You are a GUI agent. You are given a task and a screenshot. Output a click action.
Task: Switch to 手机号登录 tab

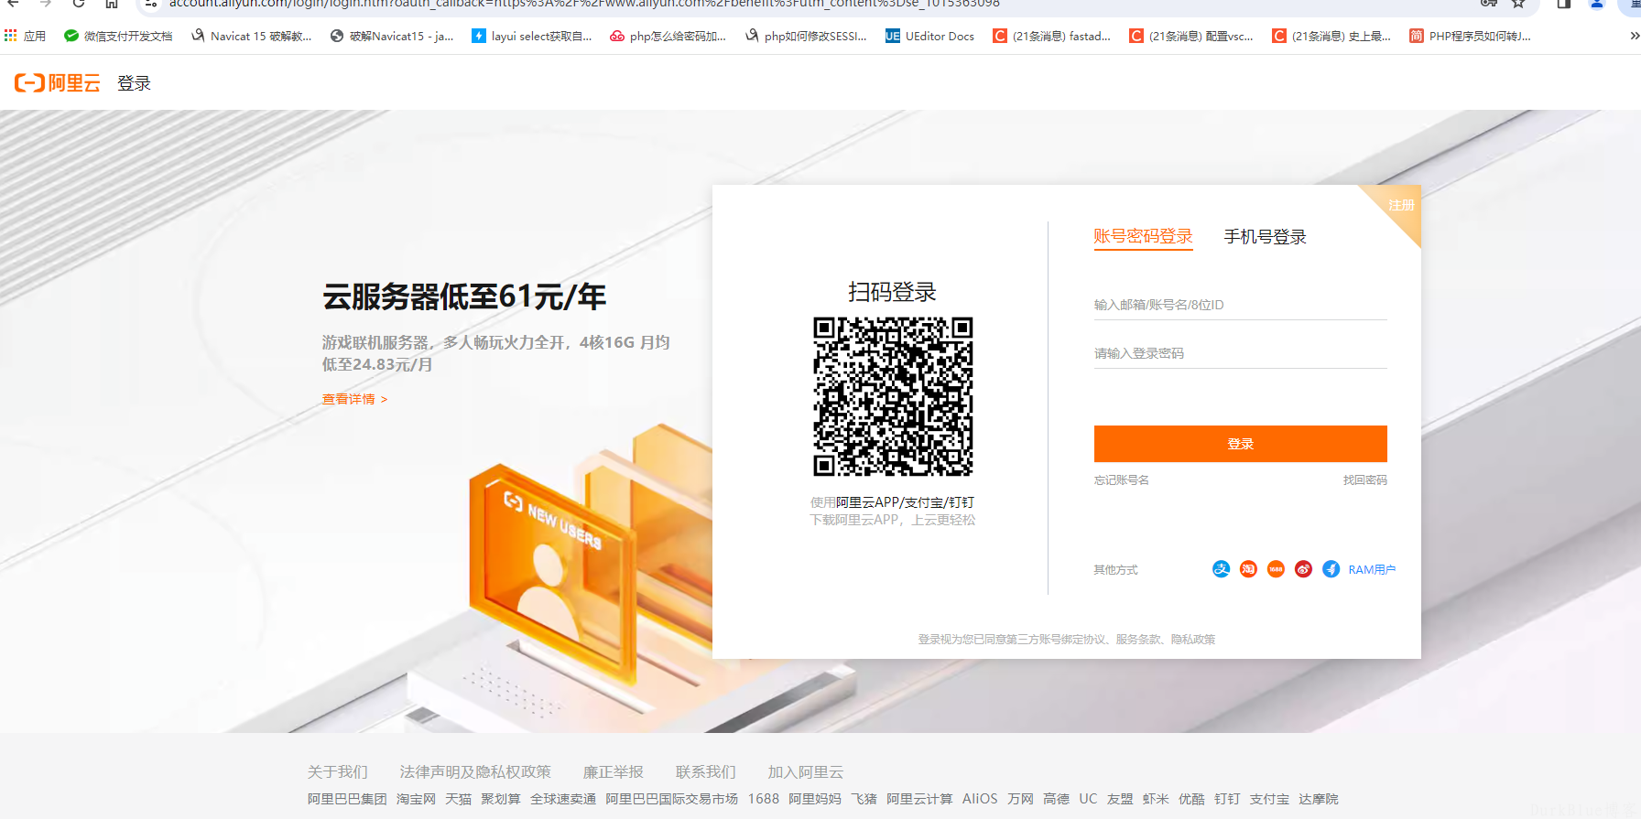[x=1265, y=236]
